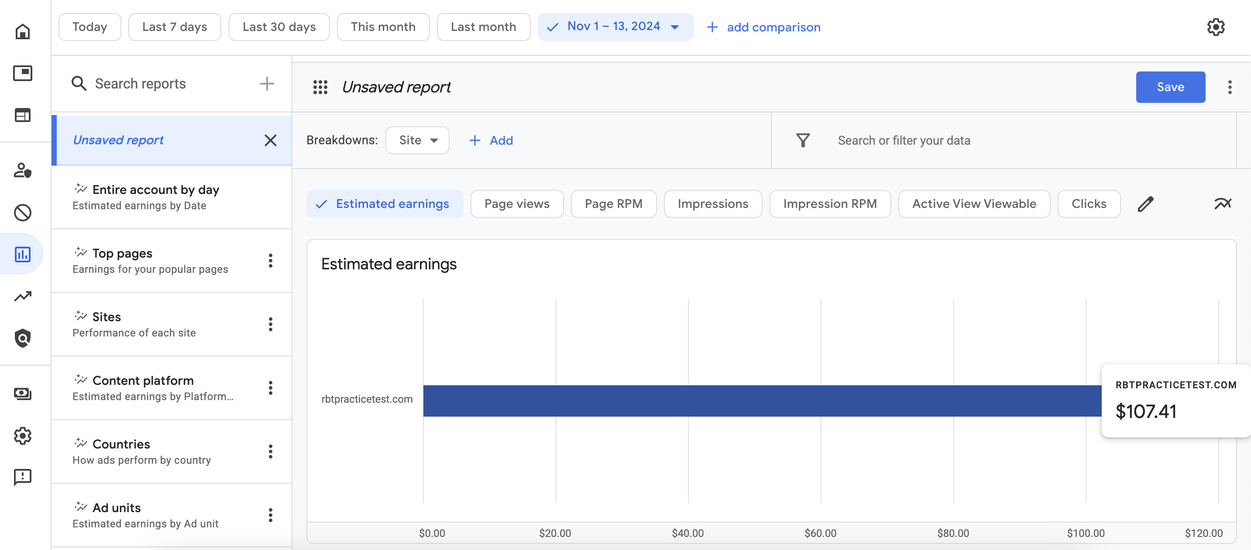1251x550 pixels.
Task: Open the Nov 1 – 13, 2024 date dropdown
Action: [615, 27]
